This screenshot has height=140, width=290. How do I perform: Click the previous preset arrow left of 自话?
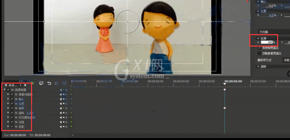pyautogui.click(x=5, y=85)
